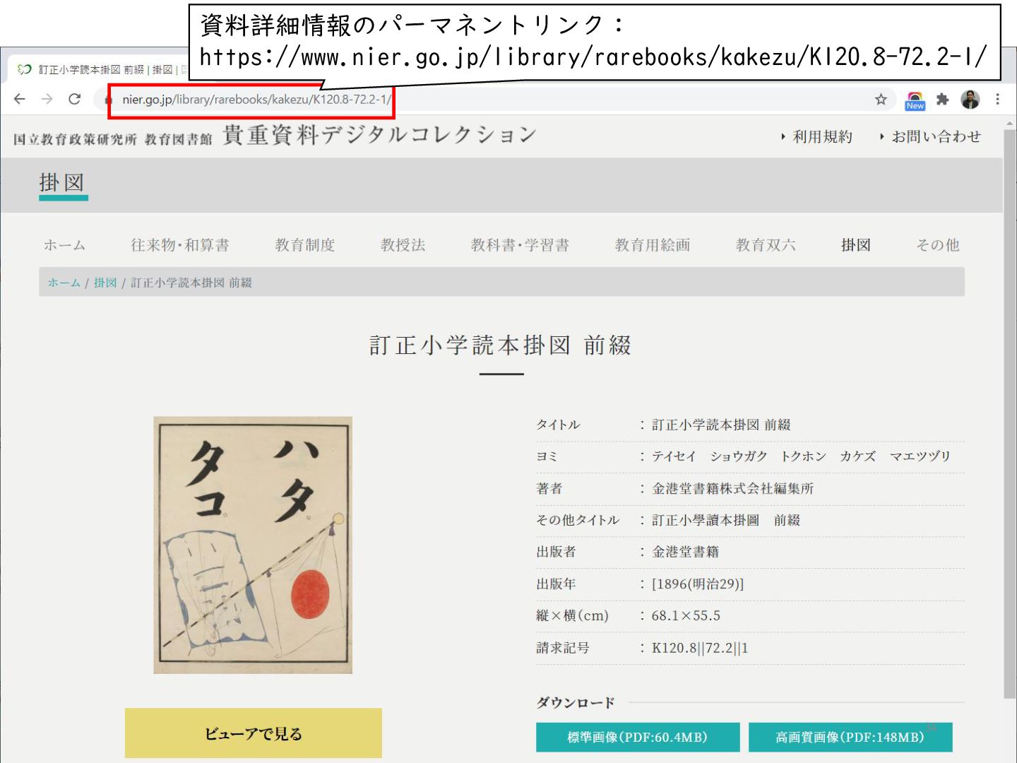1017x763 pixels.
Task: Click the ダウンロード section label
Action: [576, 702]
